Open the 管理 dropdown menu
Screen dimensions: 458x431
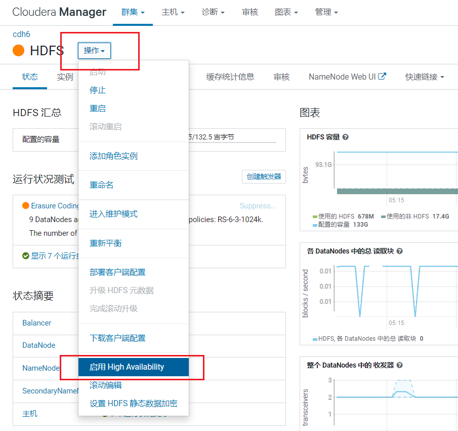point(326,12)
